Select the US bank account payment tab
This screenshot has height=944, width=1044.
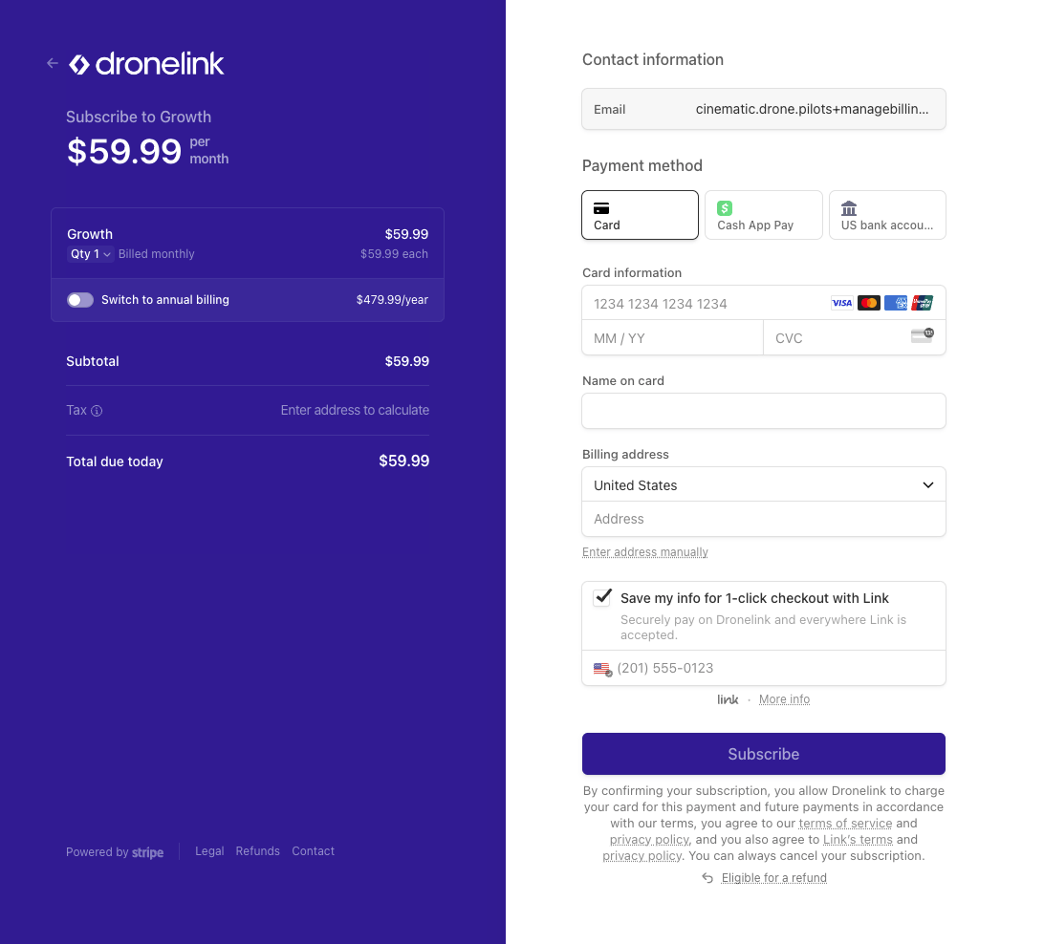(x=887, y=214)
